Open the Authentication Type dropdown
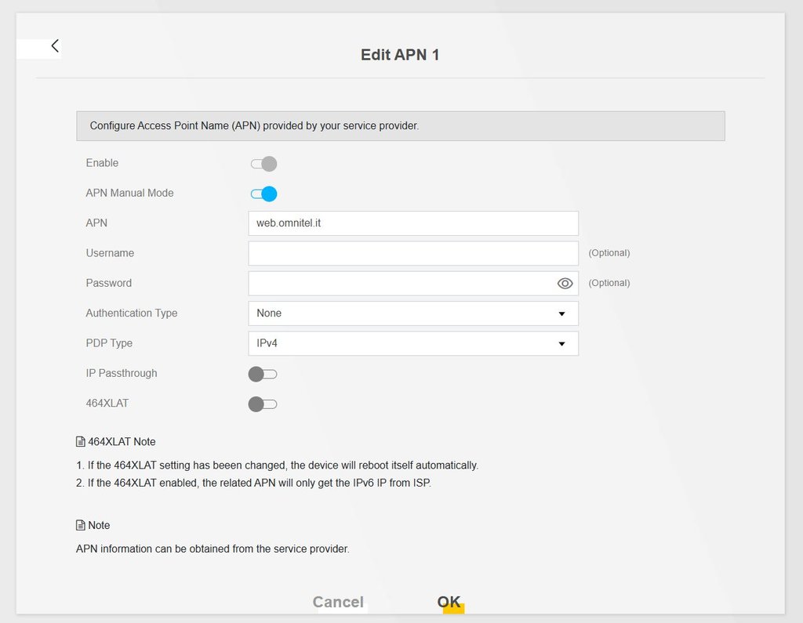This screenshot has height=623, width=803. 412,313
